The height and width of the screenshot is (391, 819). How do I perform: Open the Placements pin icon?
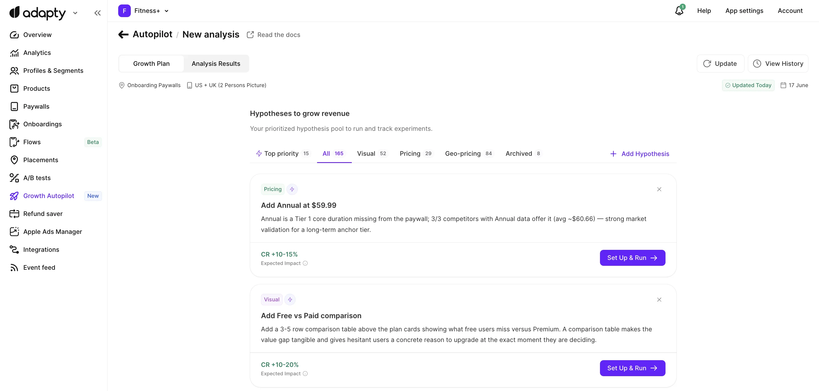click(14, 160)
